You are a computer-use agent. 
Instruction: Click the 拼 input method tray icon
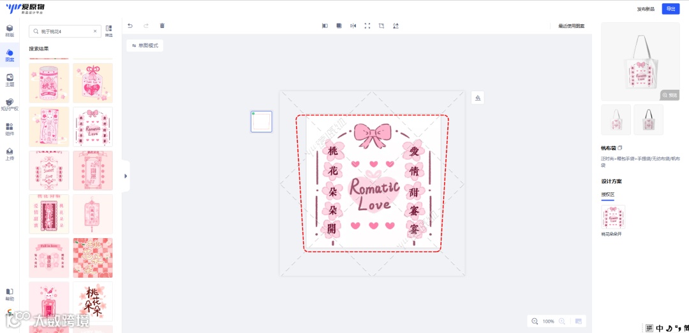click(649, 328)
